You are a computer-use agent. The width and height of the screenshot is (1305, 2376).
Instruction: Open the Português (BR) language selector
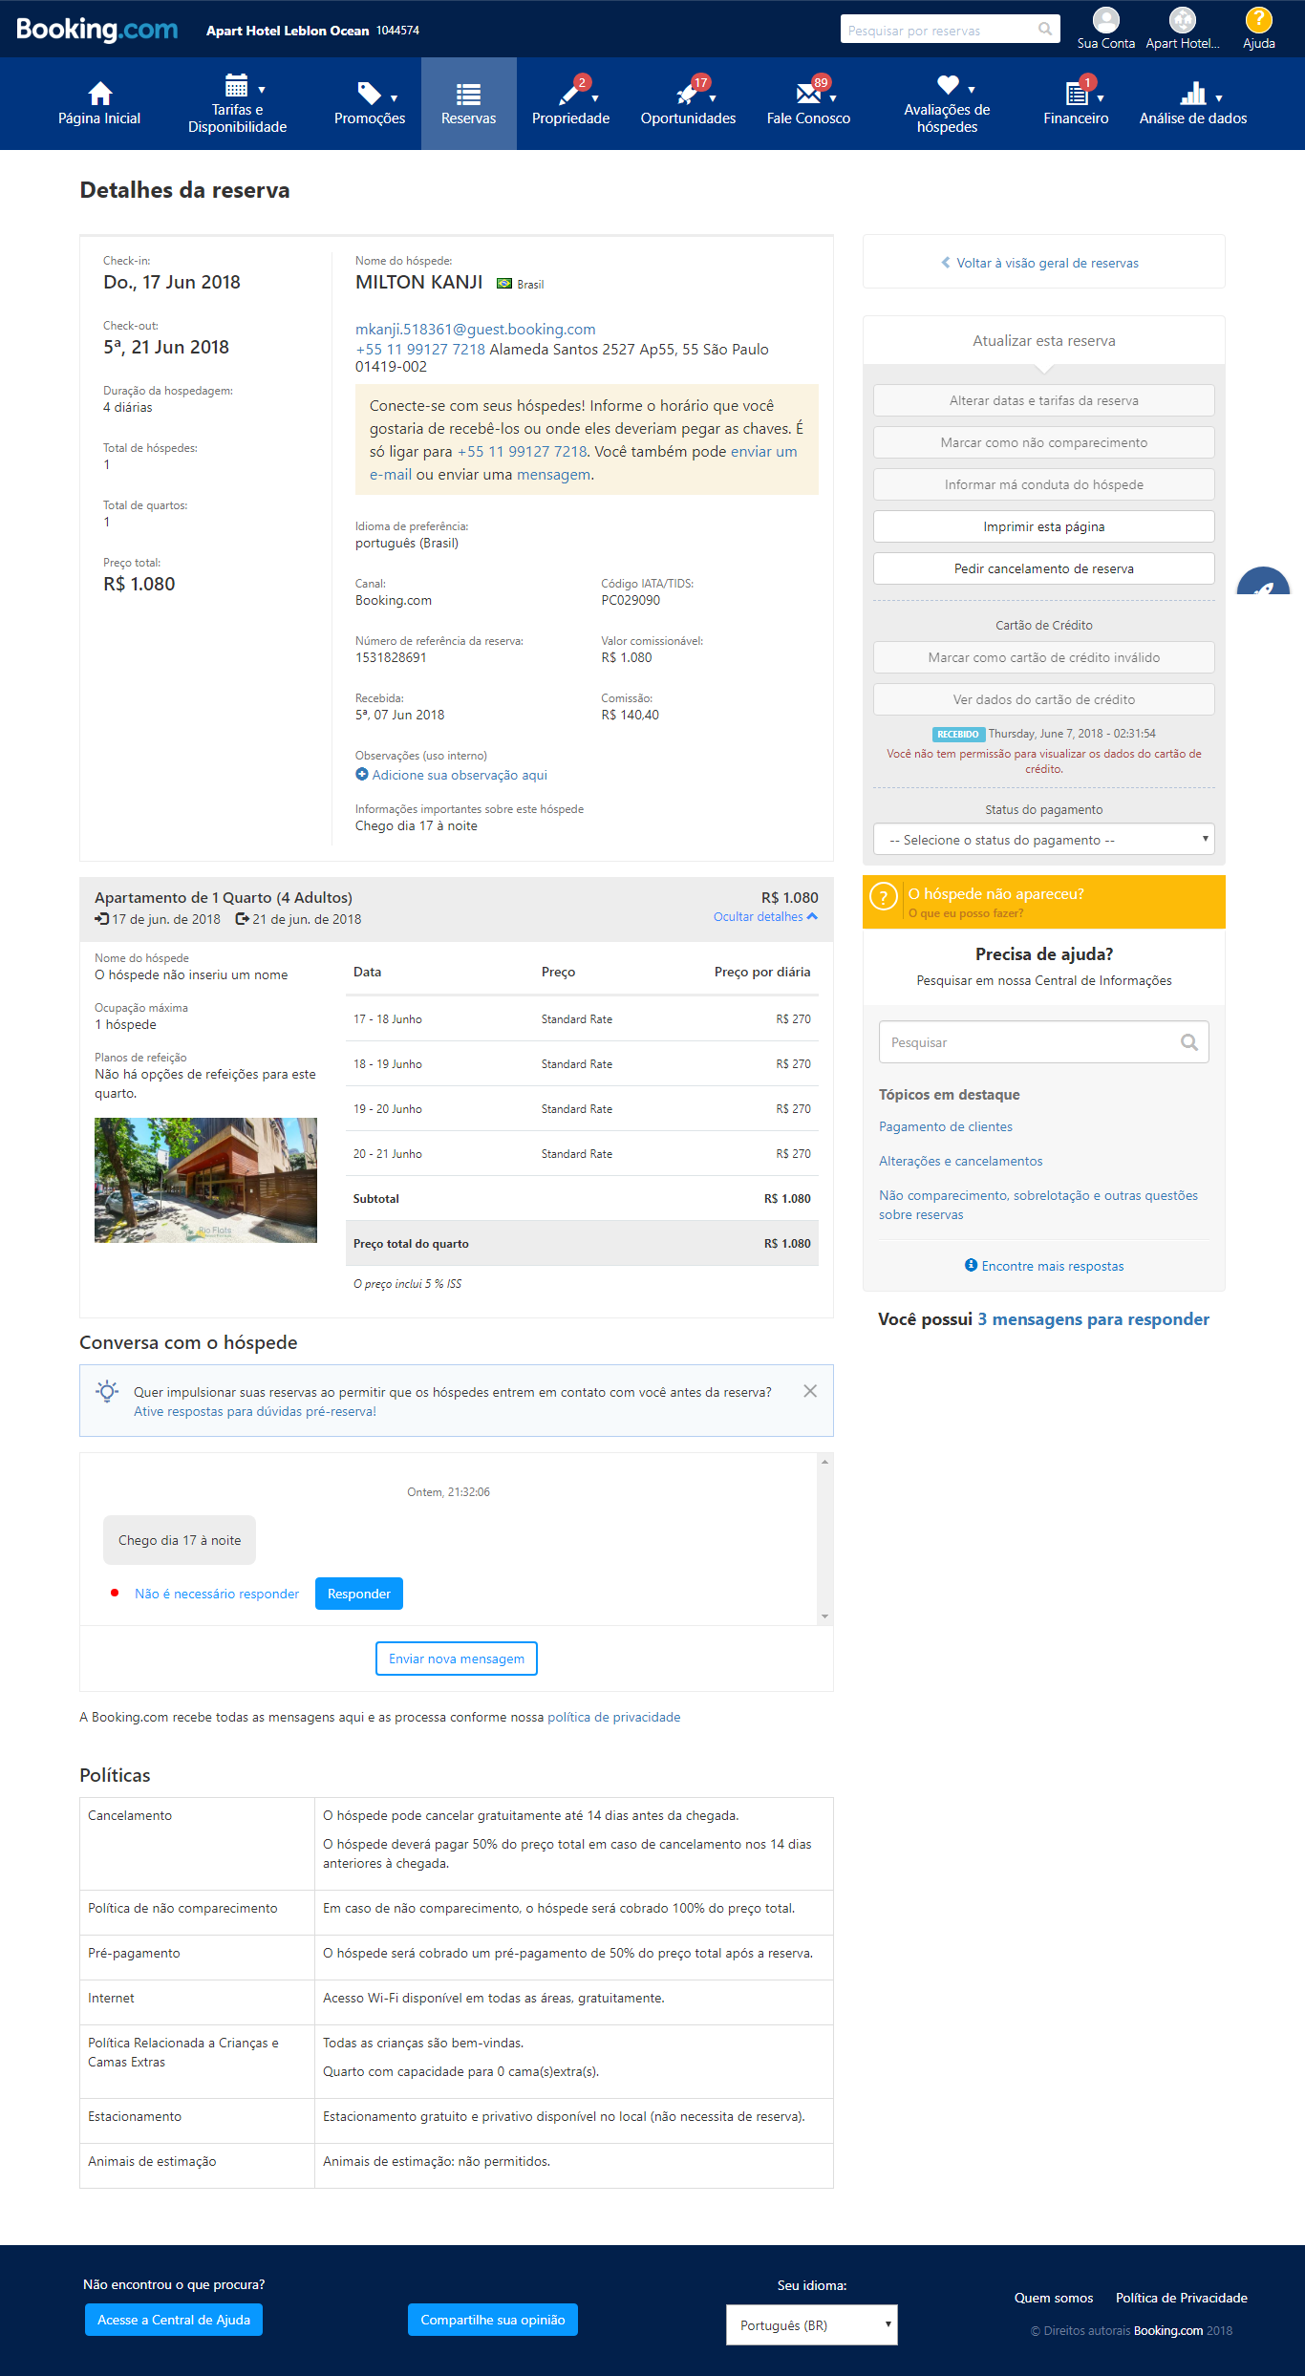[x=811, y=2324]
